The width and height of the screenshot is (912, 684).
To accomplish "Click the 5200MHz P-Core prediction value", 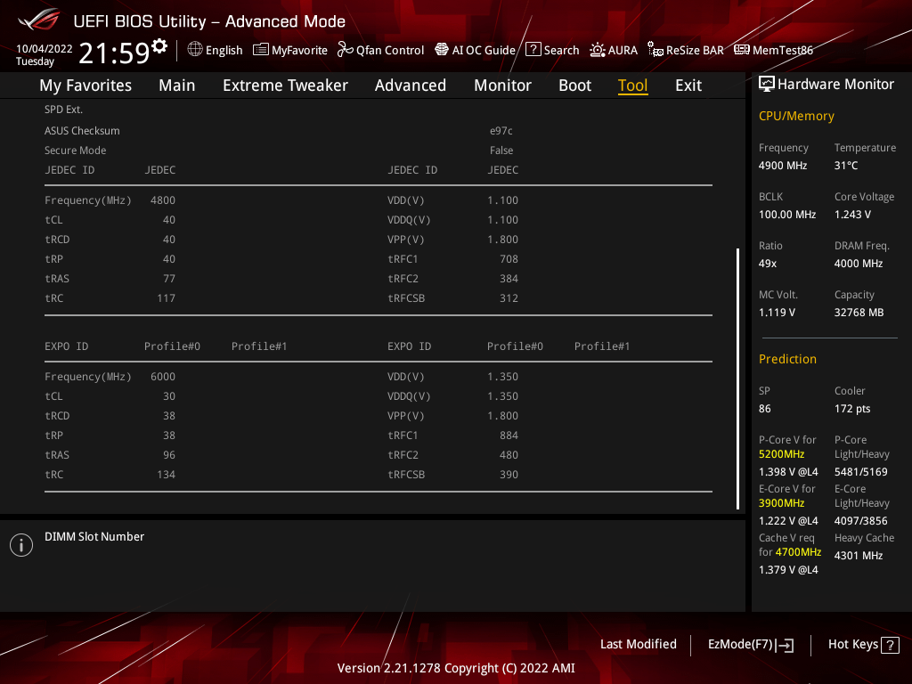I will click(x=781, y=454).
